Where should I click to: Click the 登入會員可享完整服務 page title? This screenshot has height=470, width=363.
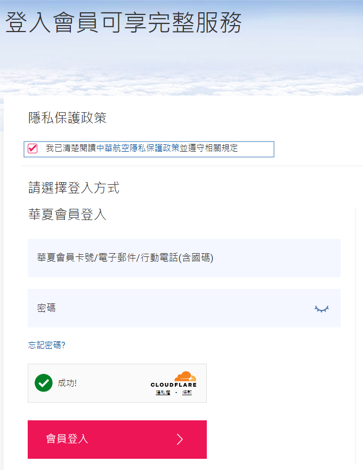pos(124,22)
